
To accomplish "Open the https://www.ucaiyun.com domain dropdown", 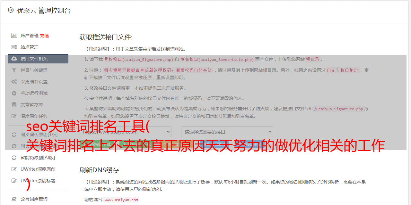I will point(126,132).
